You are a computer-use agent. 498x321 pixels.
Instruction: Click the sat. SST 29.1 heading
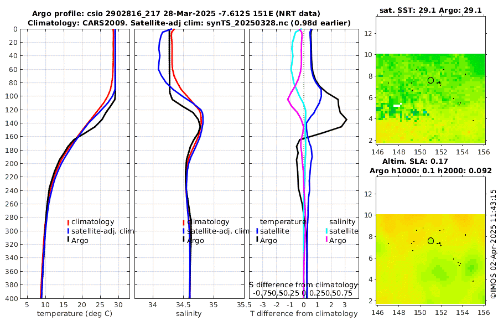430,10
